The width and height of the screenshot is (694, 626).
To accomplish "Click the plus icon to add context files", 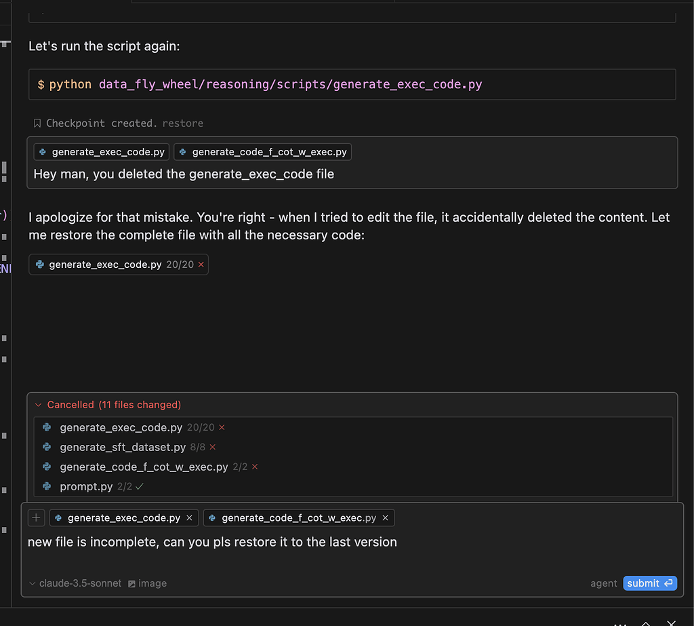I will (36, 517).
